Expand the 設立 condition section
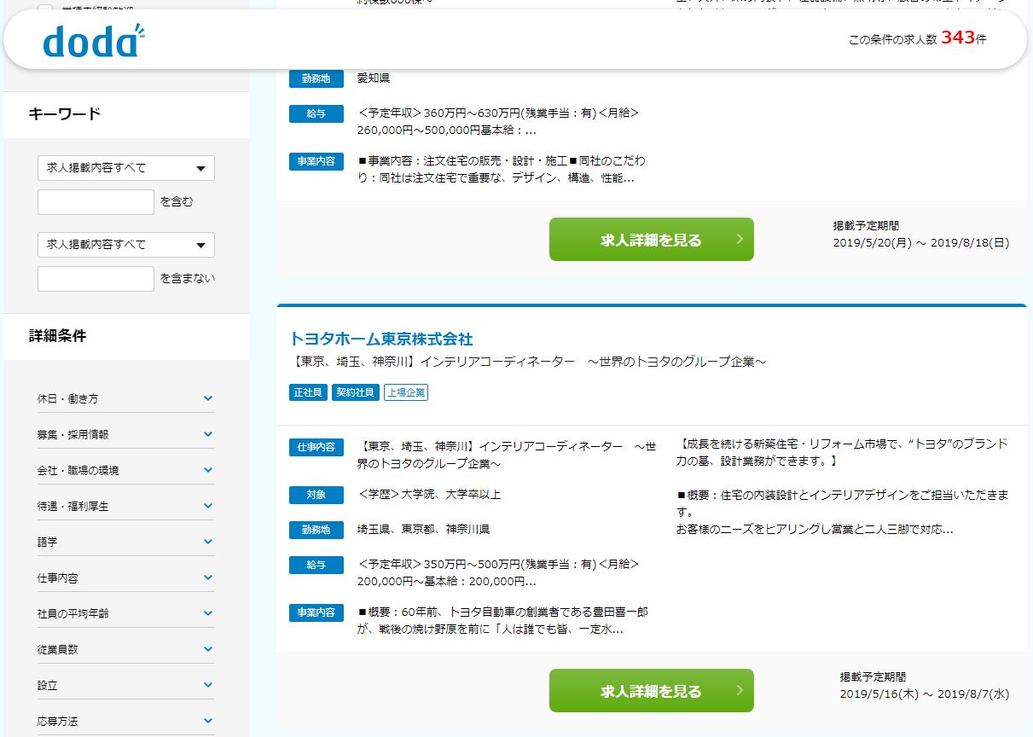 pos(125,685)
